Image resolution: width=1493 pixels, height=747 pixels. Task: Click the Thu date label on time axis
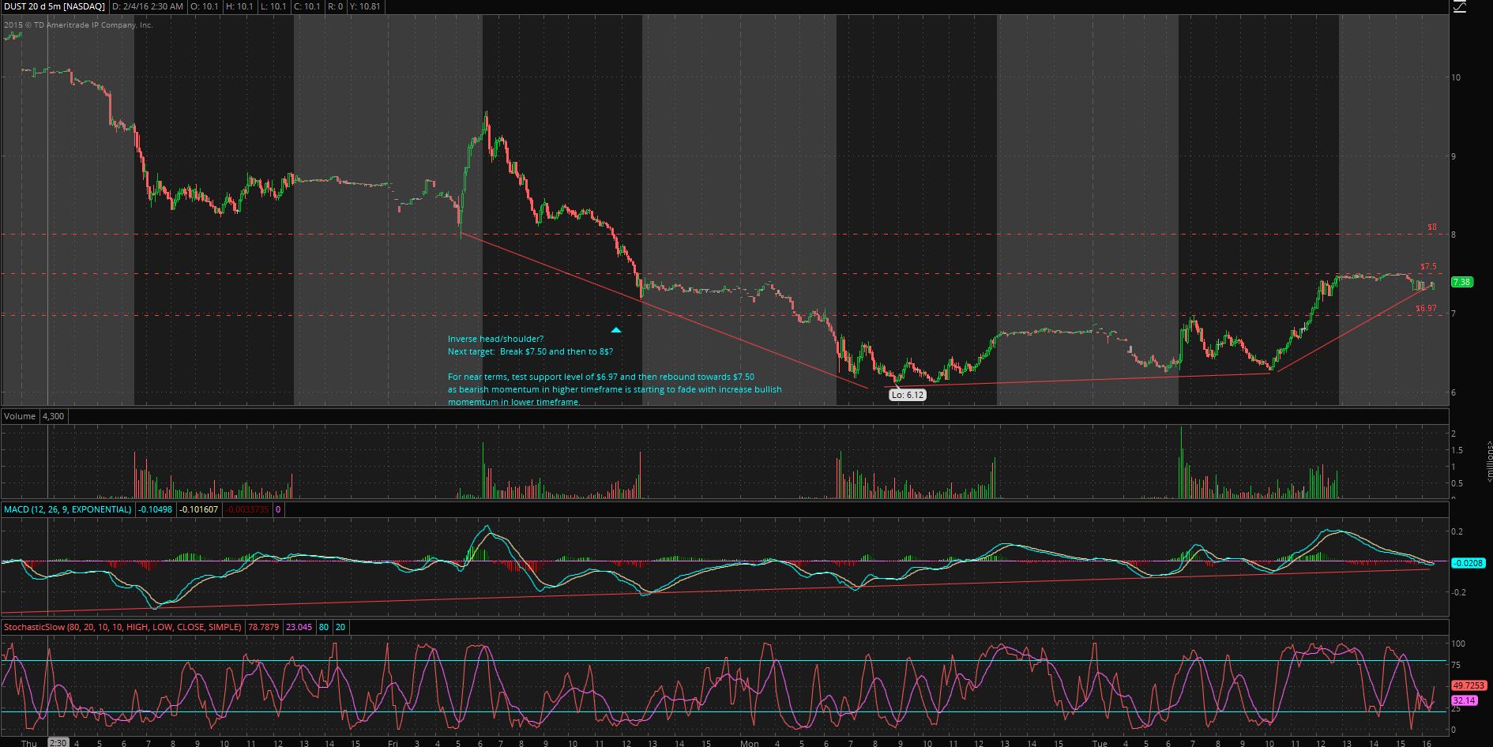pyautogui.click(x=29, y=742)
